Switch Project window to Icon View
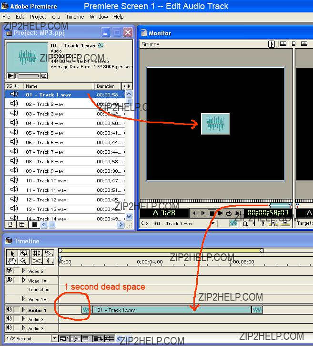313x346 pixels. click(x=10, y=224)
